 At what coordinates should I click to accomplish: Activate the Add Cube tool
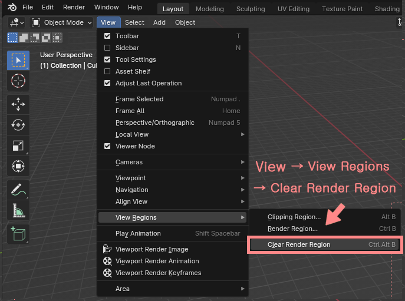coord(18,234)
